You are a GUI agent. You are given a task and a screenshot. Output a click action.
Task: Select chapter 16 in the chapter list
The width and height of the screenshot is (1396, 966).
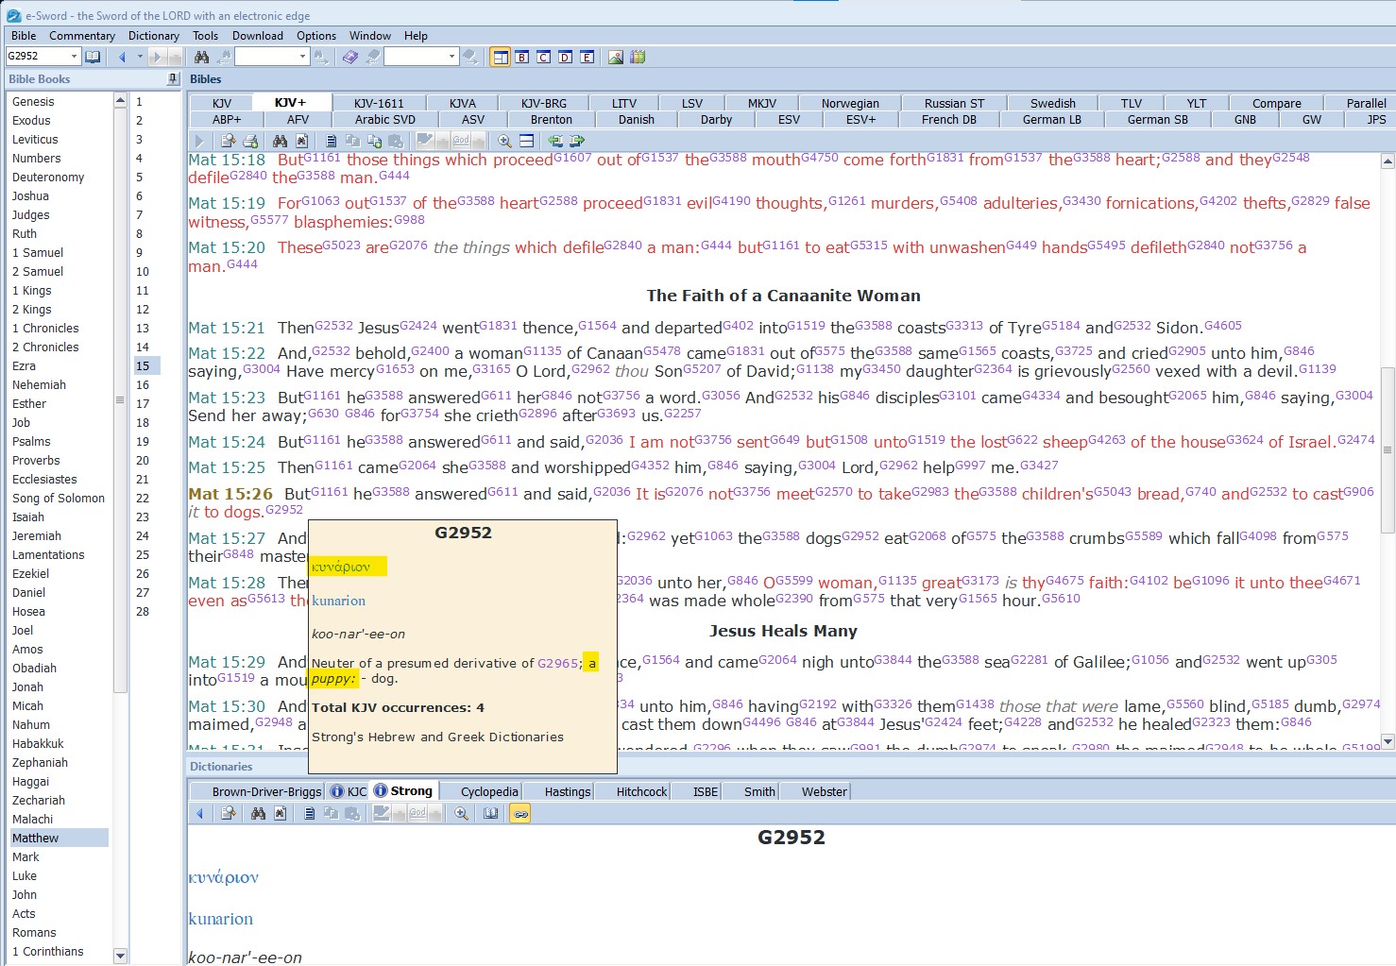(x=143, y=385)
